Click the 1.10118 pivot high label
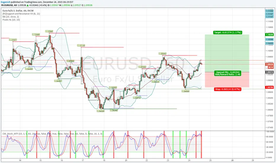This screenshot has width=276, height=163. pos(81,45)
